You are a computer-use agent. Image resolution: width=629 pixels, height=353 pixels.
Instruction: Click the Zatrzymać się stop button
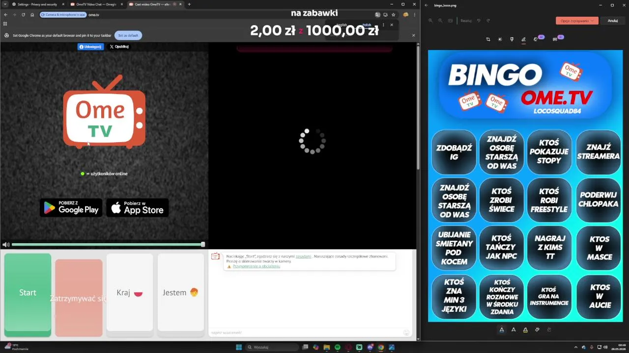pos(79,298)
